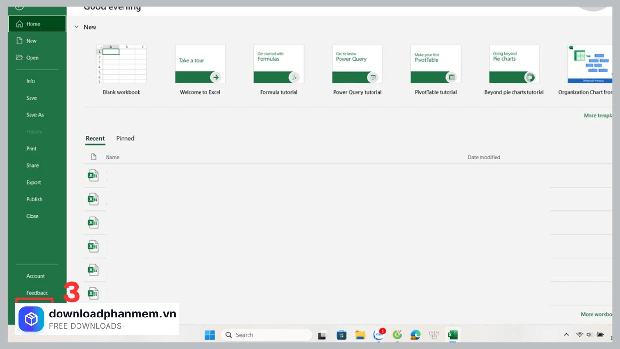Click the New document page icon
620x349 pixels.
pyautogui.click(x=19, y=41)
